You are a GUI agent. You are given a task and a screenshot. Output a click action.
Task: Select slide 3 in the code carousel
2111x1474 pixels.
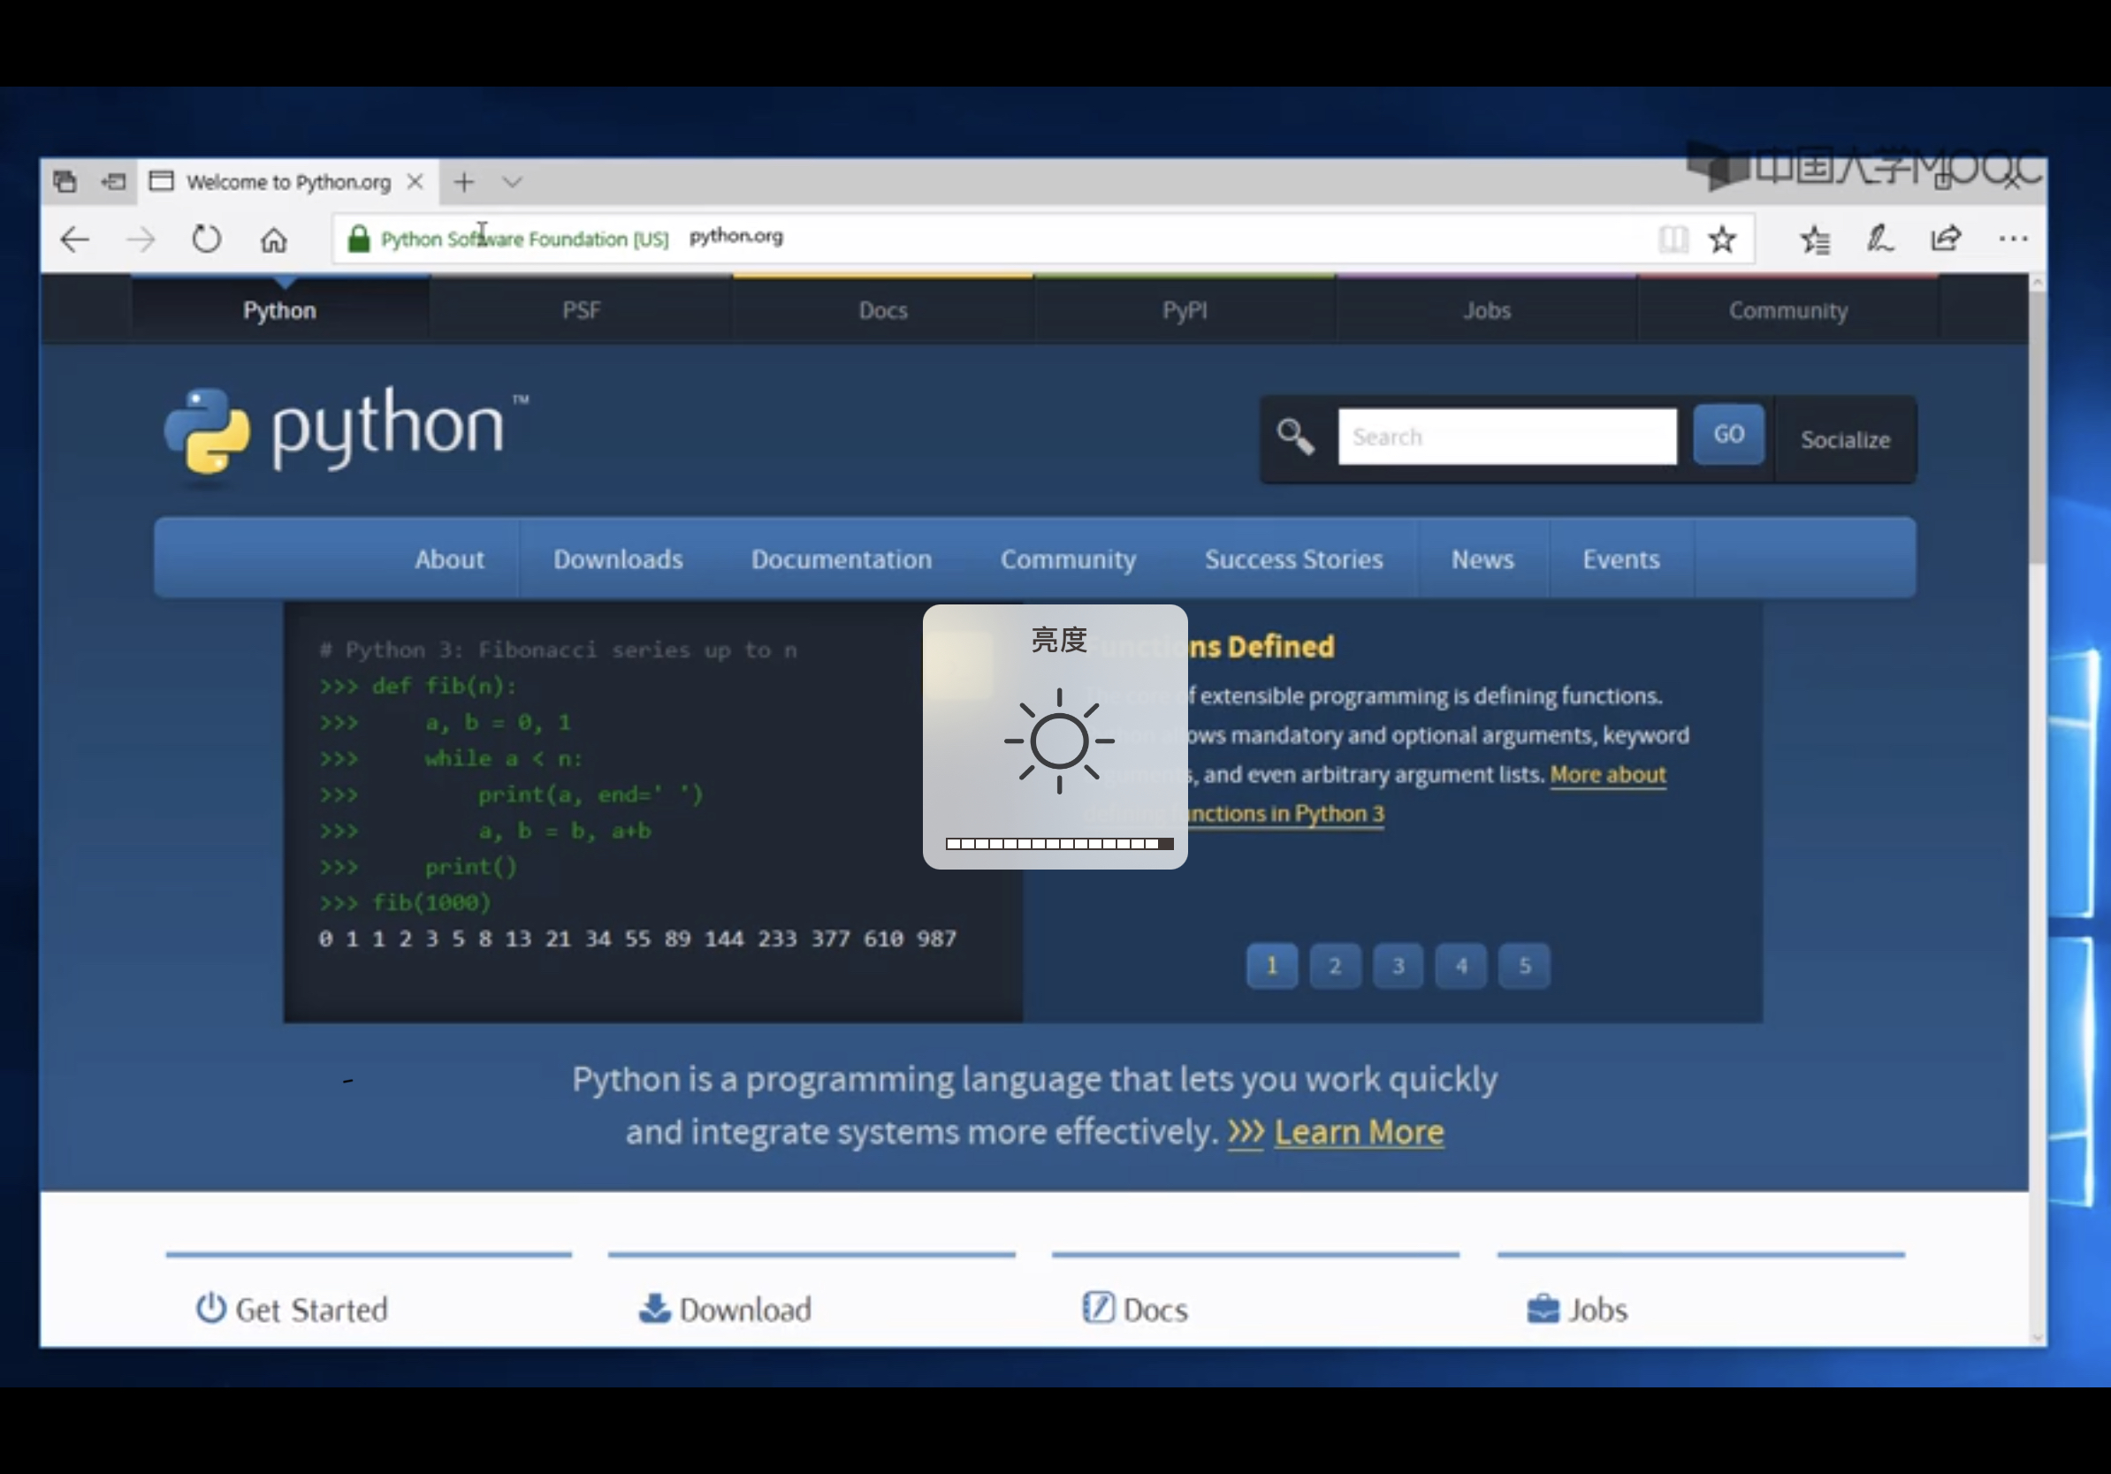click(x=1398, y=966)
